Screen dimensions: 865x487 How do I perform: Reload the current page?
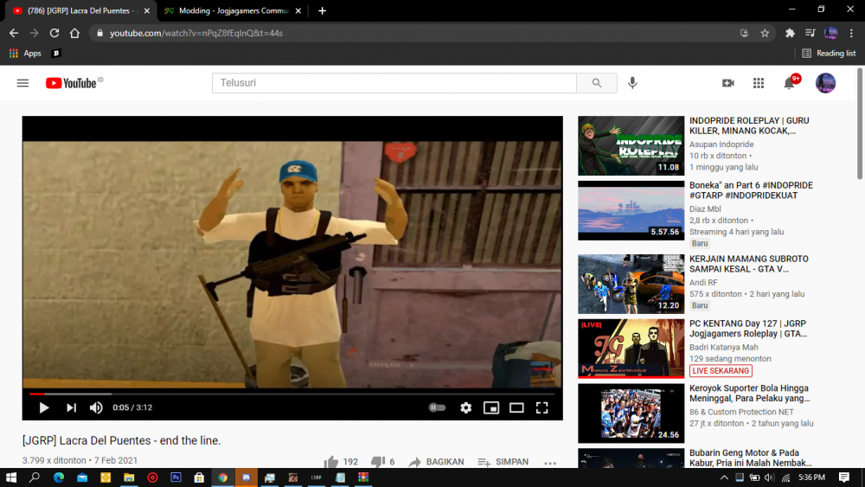coord(54,33)
